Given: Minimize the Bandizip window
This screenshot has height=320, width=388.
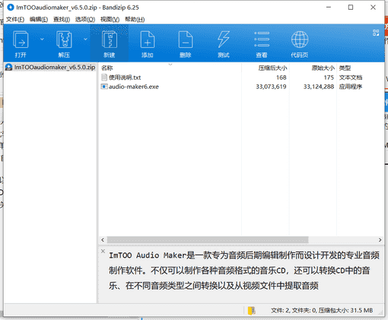Looking at the screenshot, I should [x=329, y=8].
